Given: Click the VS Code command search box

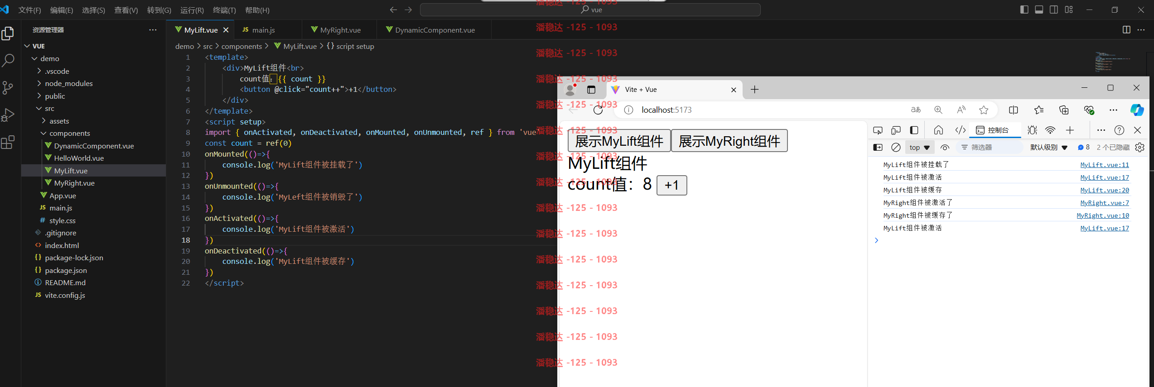Looking at the screenshot, I should 590,10.
